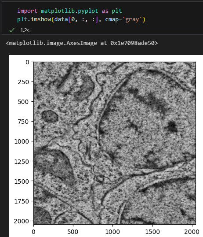Click the y-axis tick label 2000
The image size is (203, 237).
tap(22, 221)
